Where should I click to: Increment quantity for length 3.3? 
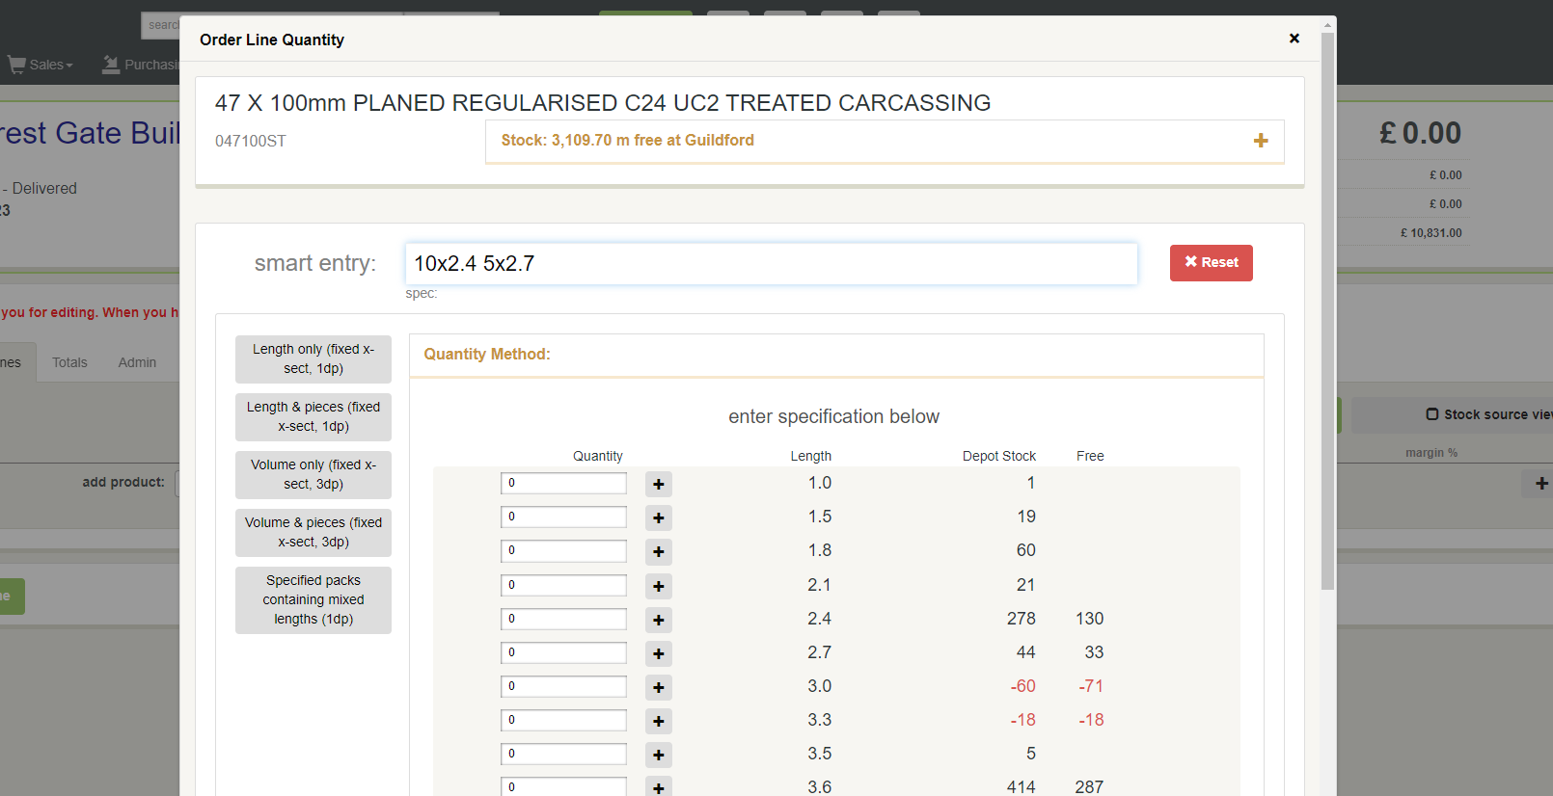tap(659, 721)
